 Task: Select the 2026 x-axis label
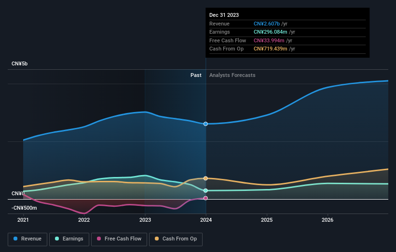coord(328,220)
